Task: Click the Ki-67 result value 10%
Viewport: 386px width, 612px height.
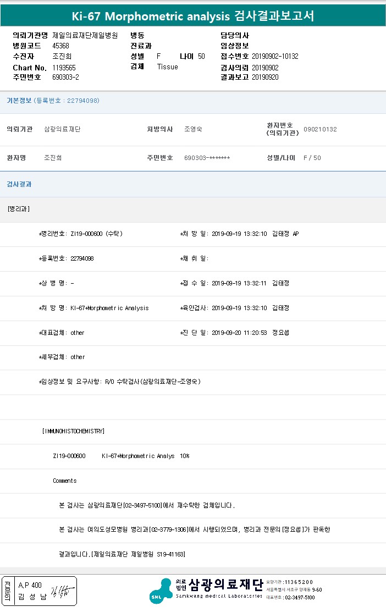Action: point(184,456)
